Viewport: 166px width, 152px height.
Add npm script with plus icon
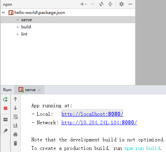(x=82, y=4)
